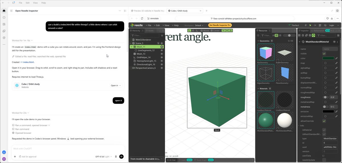Click Get Needle Inspector Pro button
This screenshot has height=163, width=342.
[220, 25]
